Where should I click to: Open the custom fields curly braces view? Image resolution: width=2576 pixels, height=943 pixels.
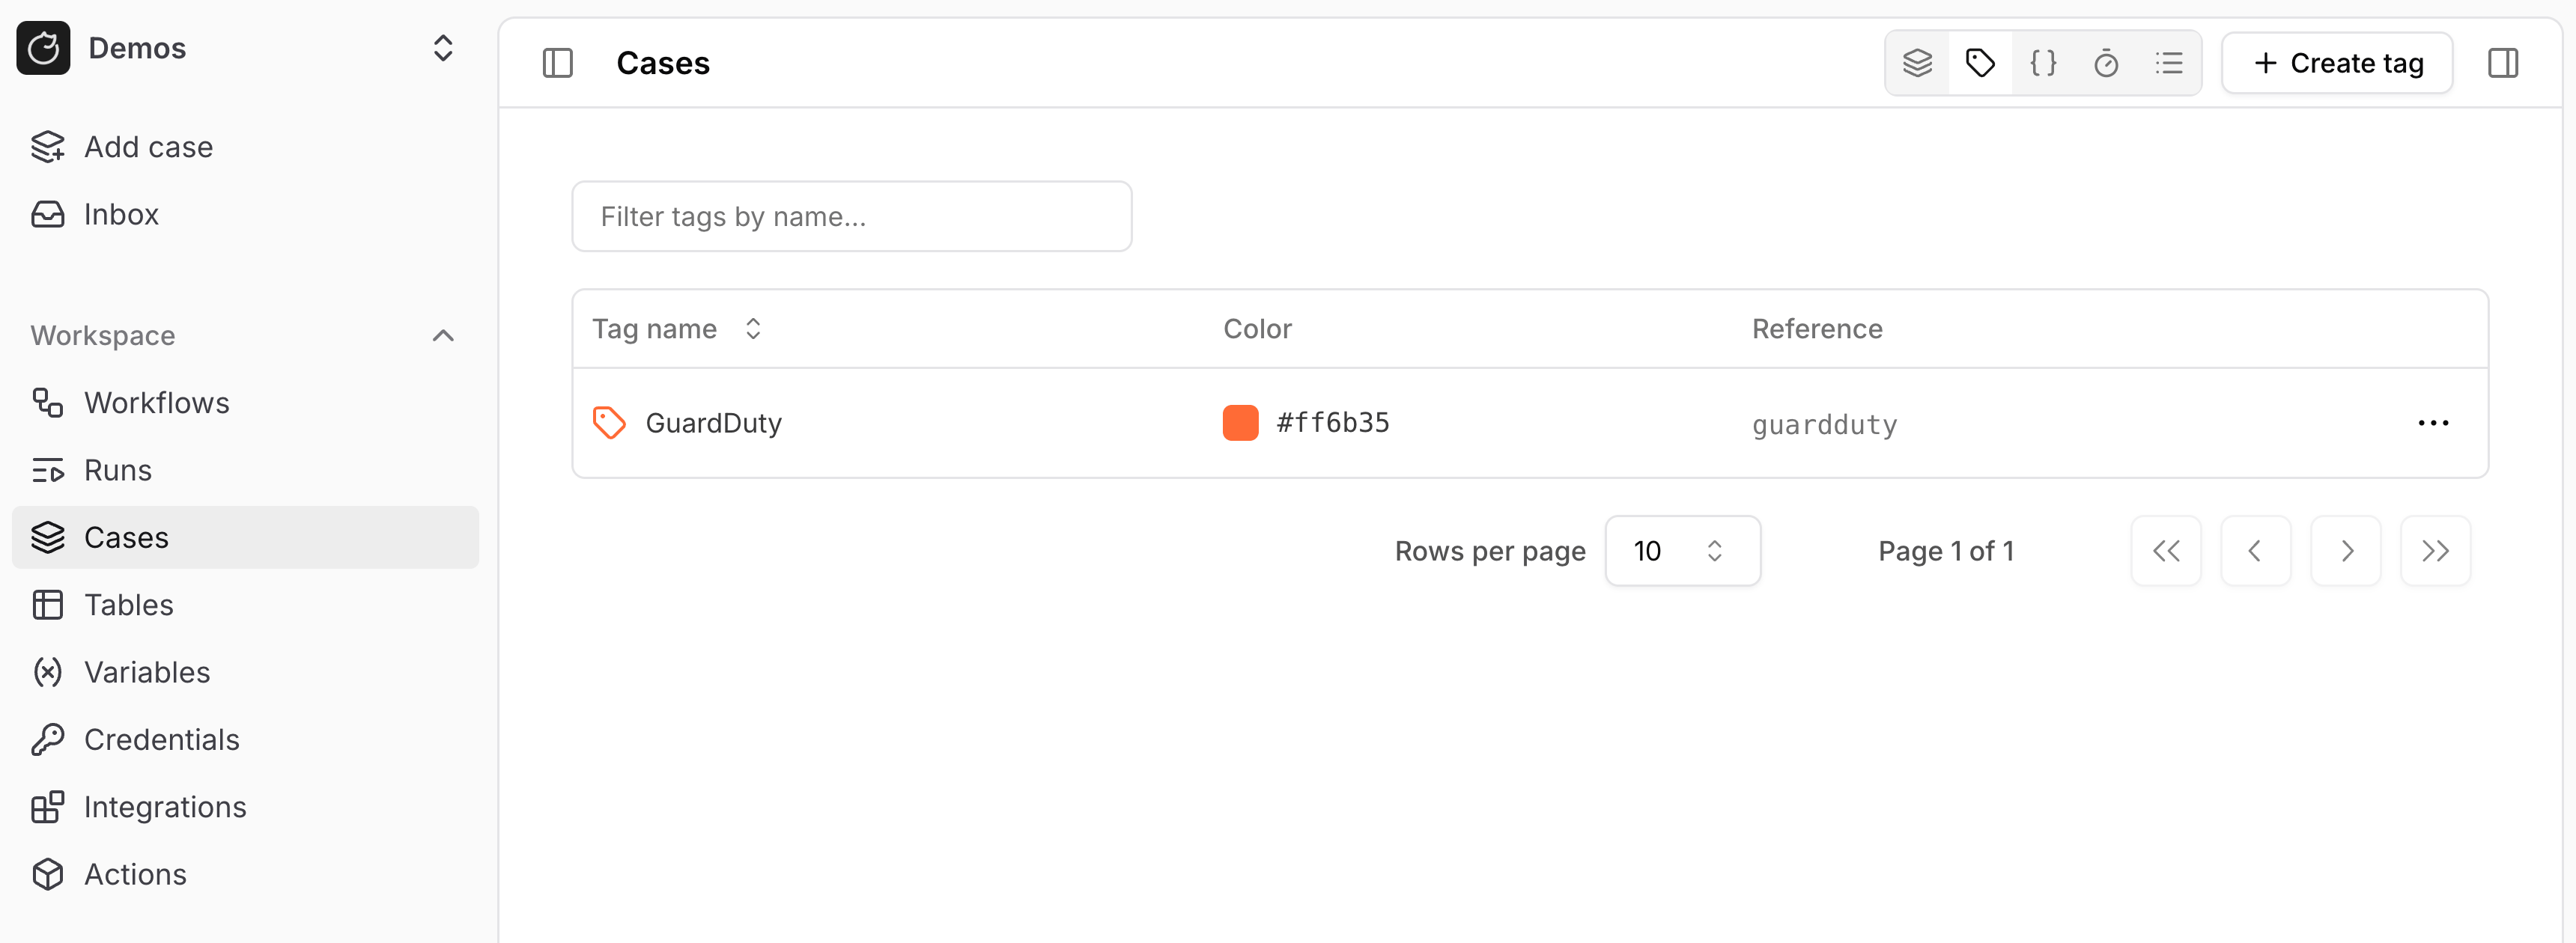[2043, 63]
